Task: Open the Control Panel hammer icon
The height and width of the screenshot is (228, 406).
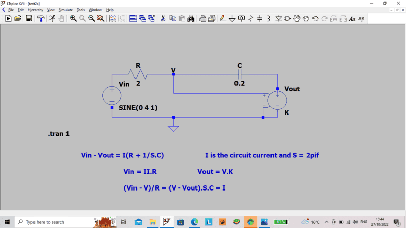Action: coord(41,19)
